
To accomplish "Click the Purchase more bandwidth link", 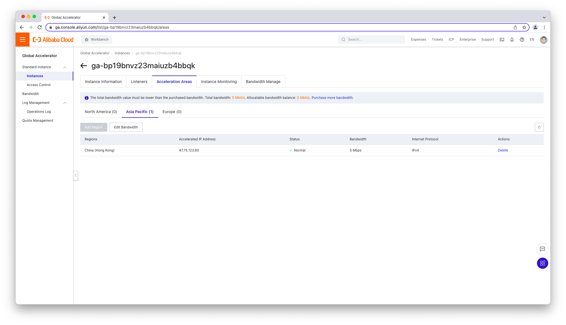I will 332,98.
